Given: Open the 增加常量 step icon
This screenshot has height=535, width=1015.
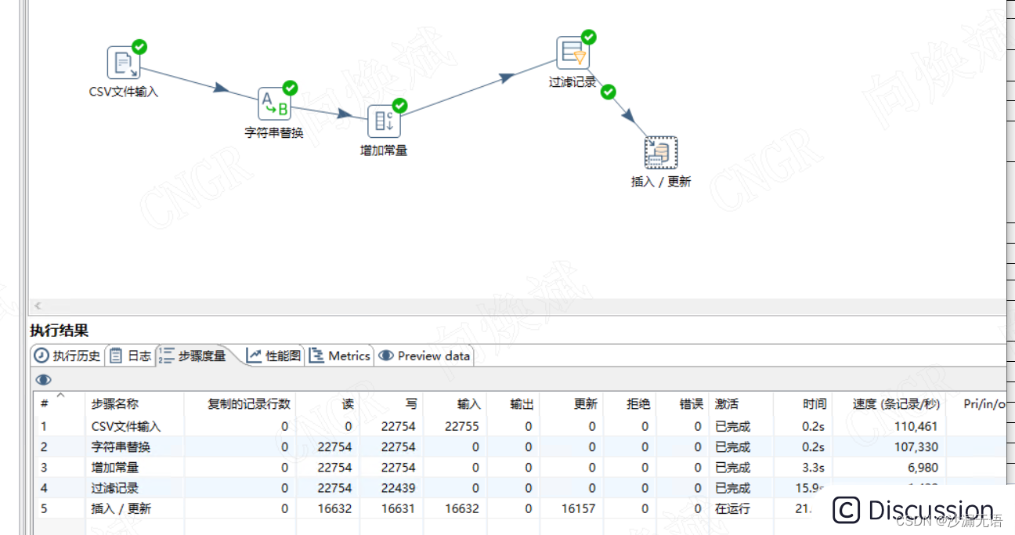Looking at the screenshot, I should tap(383, 121).
